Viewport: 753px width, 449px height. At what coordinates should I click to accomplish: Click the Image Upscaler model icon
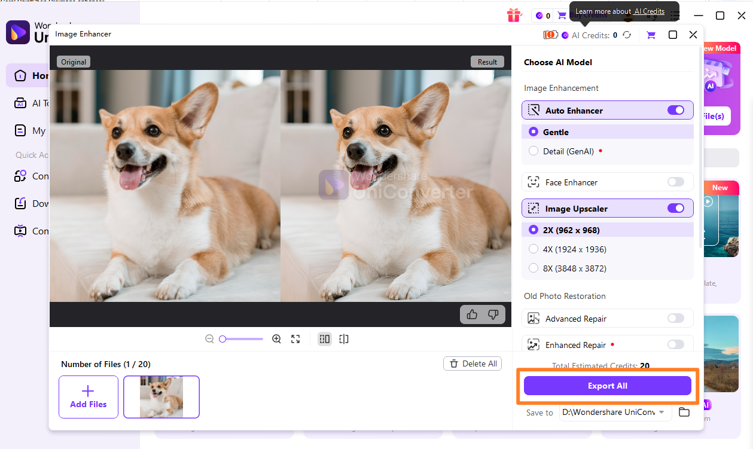tap(533, 209)
